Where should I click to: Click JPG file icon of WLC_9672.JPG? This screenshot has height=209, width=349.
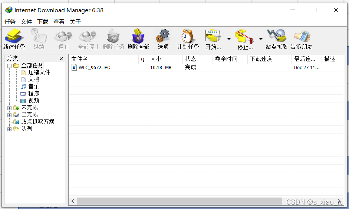click(x=74, y=67)
